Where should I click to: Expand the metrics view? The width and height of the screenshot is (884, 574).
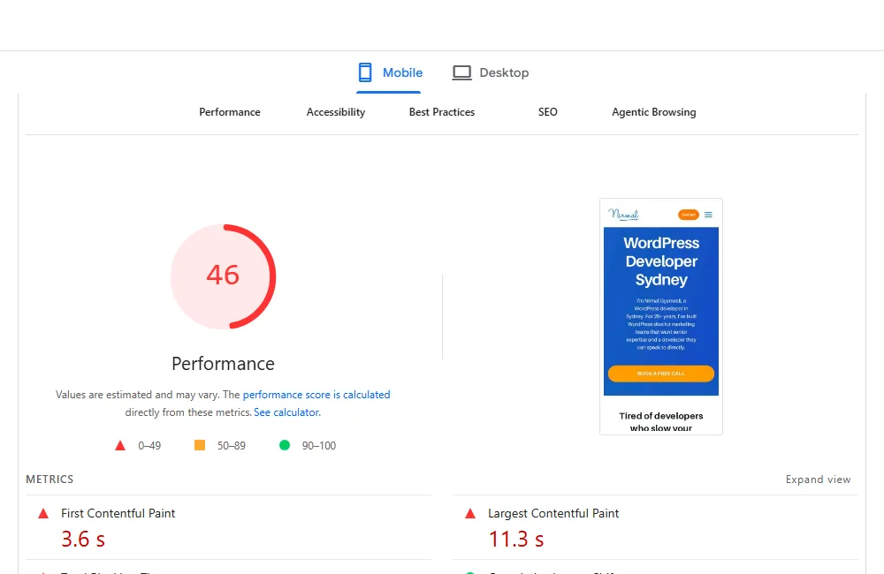818,480
